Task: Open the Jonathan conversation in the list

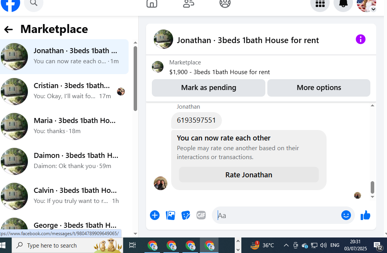Action: 64,56
